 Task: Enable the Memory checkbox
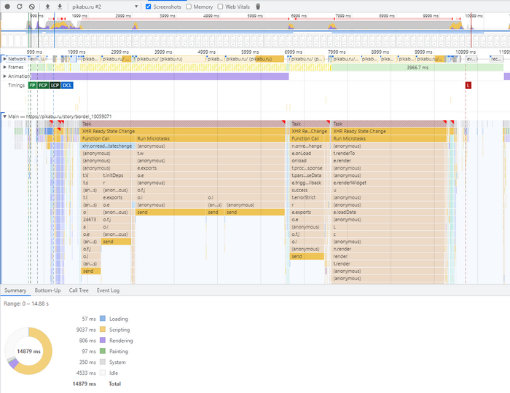click(x=189, y=7)
